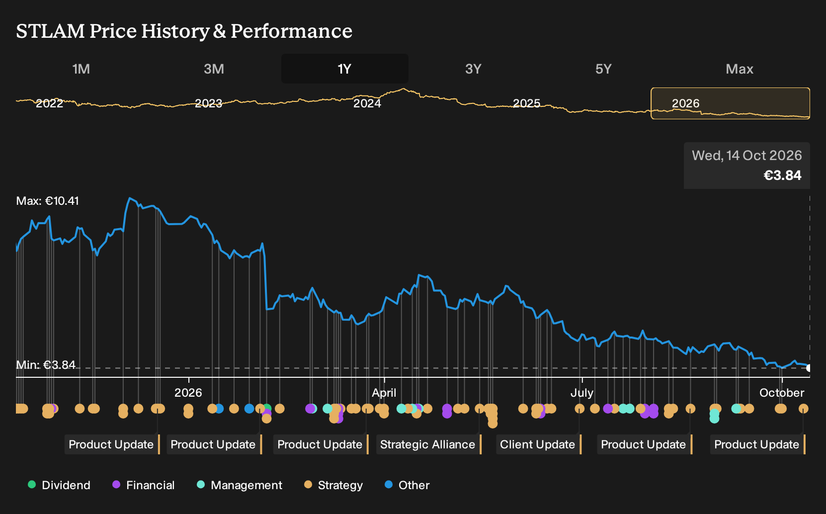This screenshot has height=514, width=826.
Task: Select the active 1Y range tab
Action: [x=345, y=69]
